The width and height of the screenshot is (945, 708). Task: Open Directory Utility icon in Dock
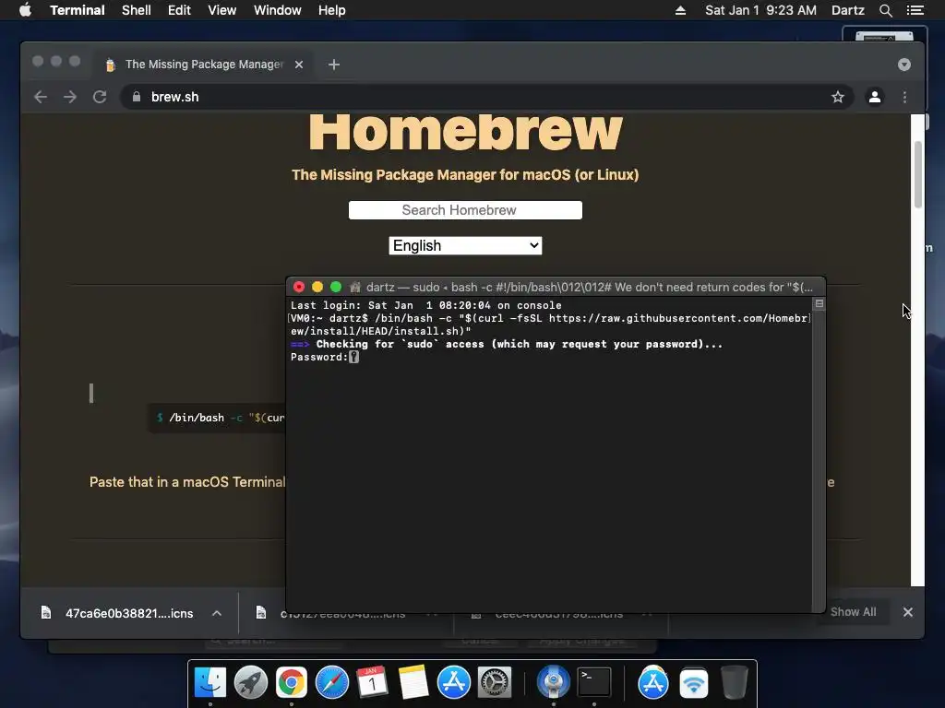[x=554, y=683]
